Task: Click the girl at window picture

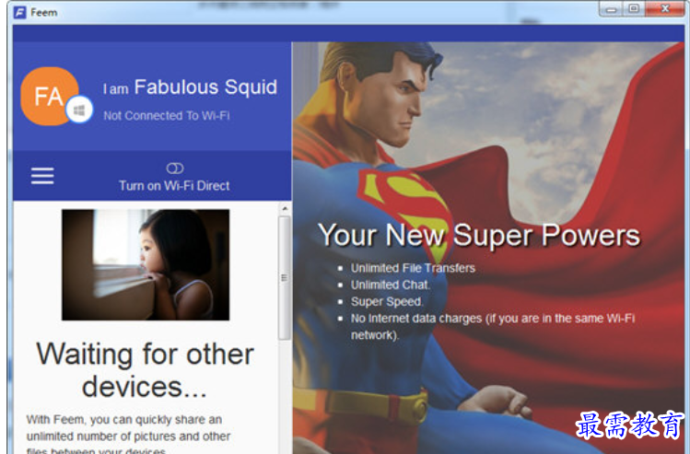Action: pyautogui.click(x=146, y=264)
